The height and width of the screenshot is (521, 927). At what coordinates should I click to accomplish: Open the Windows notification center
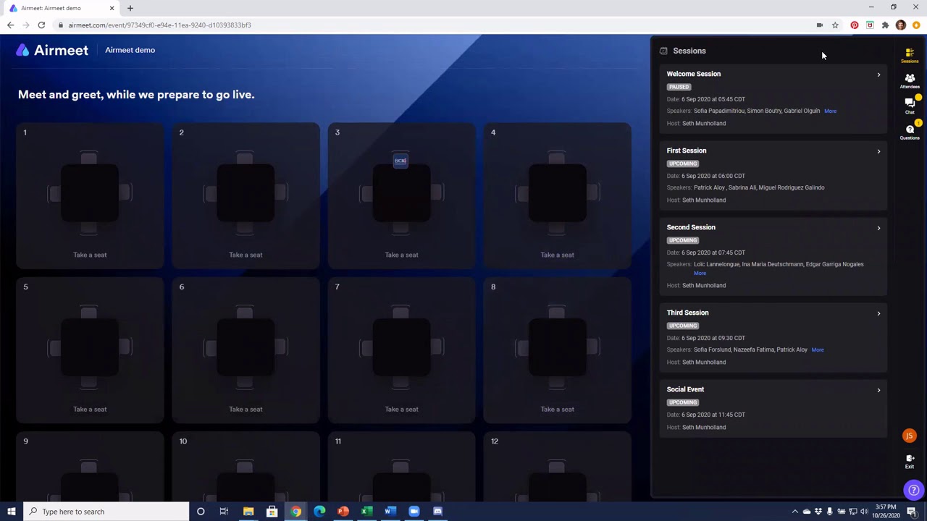click(912, 512)
